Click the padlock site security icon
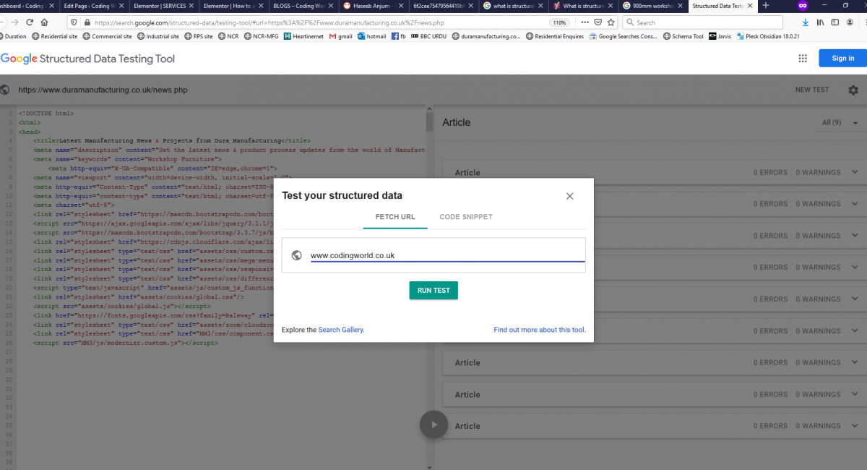867x470 pixels. pyautogui.click(x=87, y=22)
